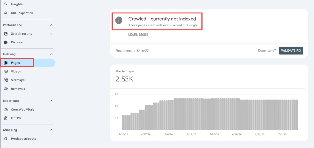
Task: Collapse the Performance section
Action: [51, 25]
